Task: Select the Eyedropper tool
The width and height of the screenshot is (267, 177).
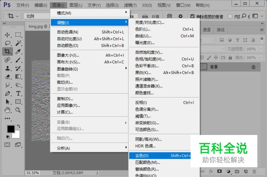Action: 18,51
